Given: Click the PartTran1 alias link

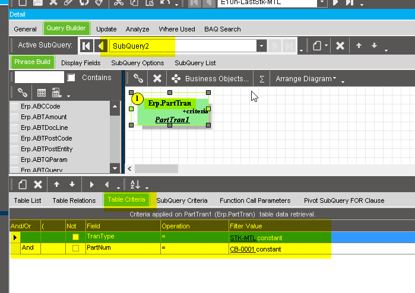Looking at the screenshot, I should (x=172, y=120).
